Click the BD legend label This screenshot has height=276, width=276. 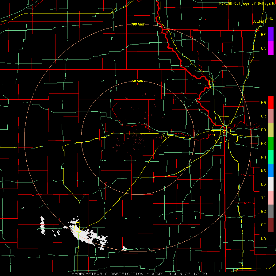pos(263,130)
